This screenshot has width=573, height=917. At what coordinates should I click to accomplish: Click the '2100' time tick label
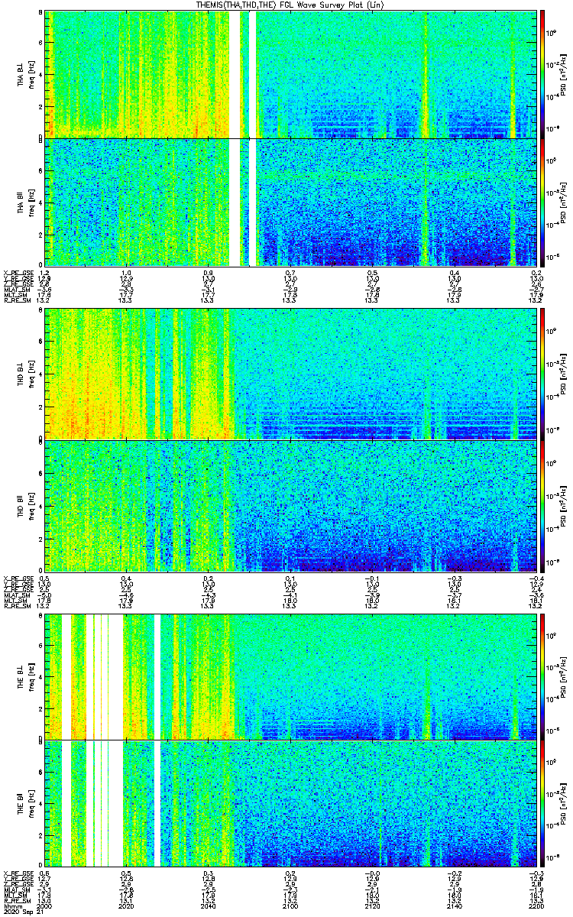pyautogui.click(x=290, y=906)
